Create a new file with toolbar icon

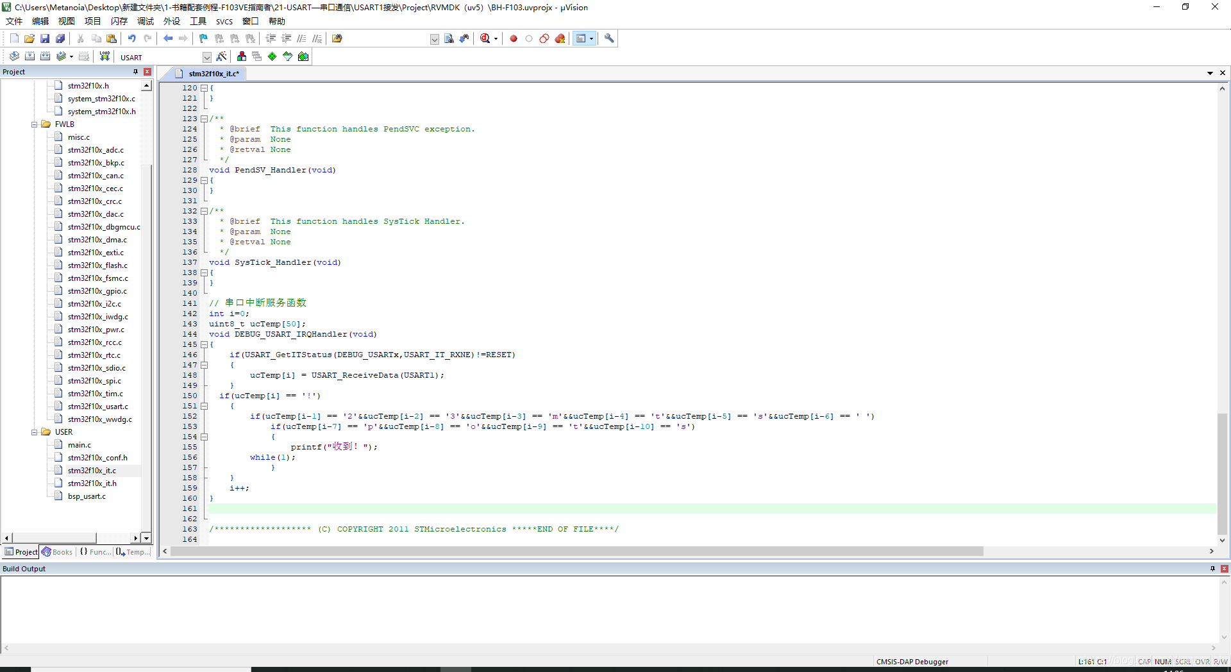14,38
